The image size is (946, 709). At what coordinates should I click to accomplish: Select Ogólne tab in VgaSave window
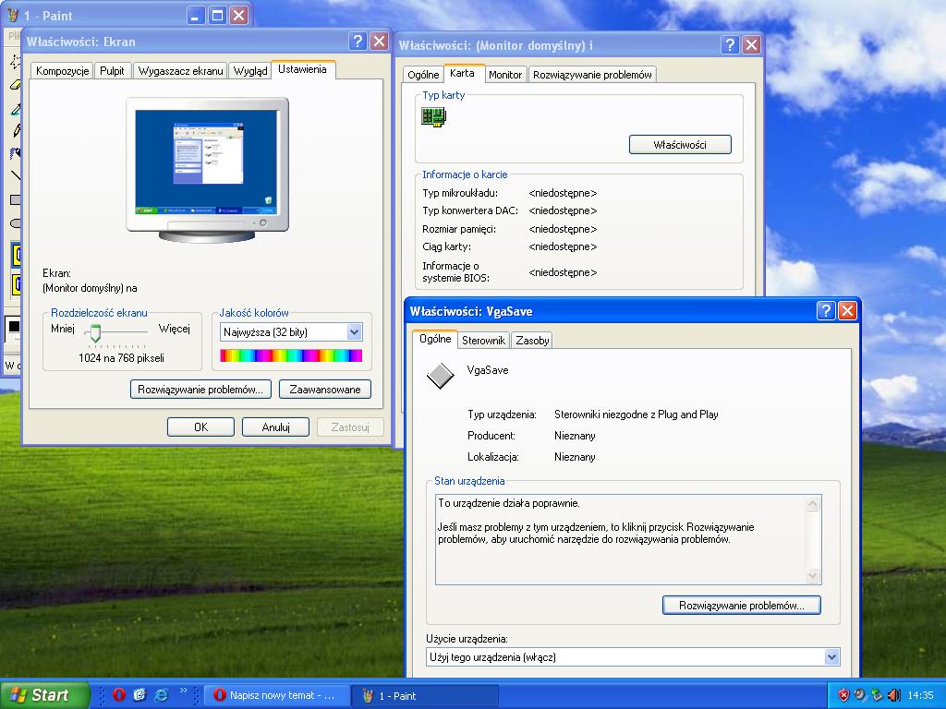436,339
